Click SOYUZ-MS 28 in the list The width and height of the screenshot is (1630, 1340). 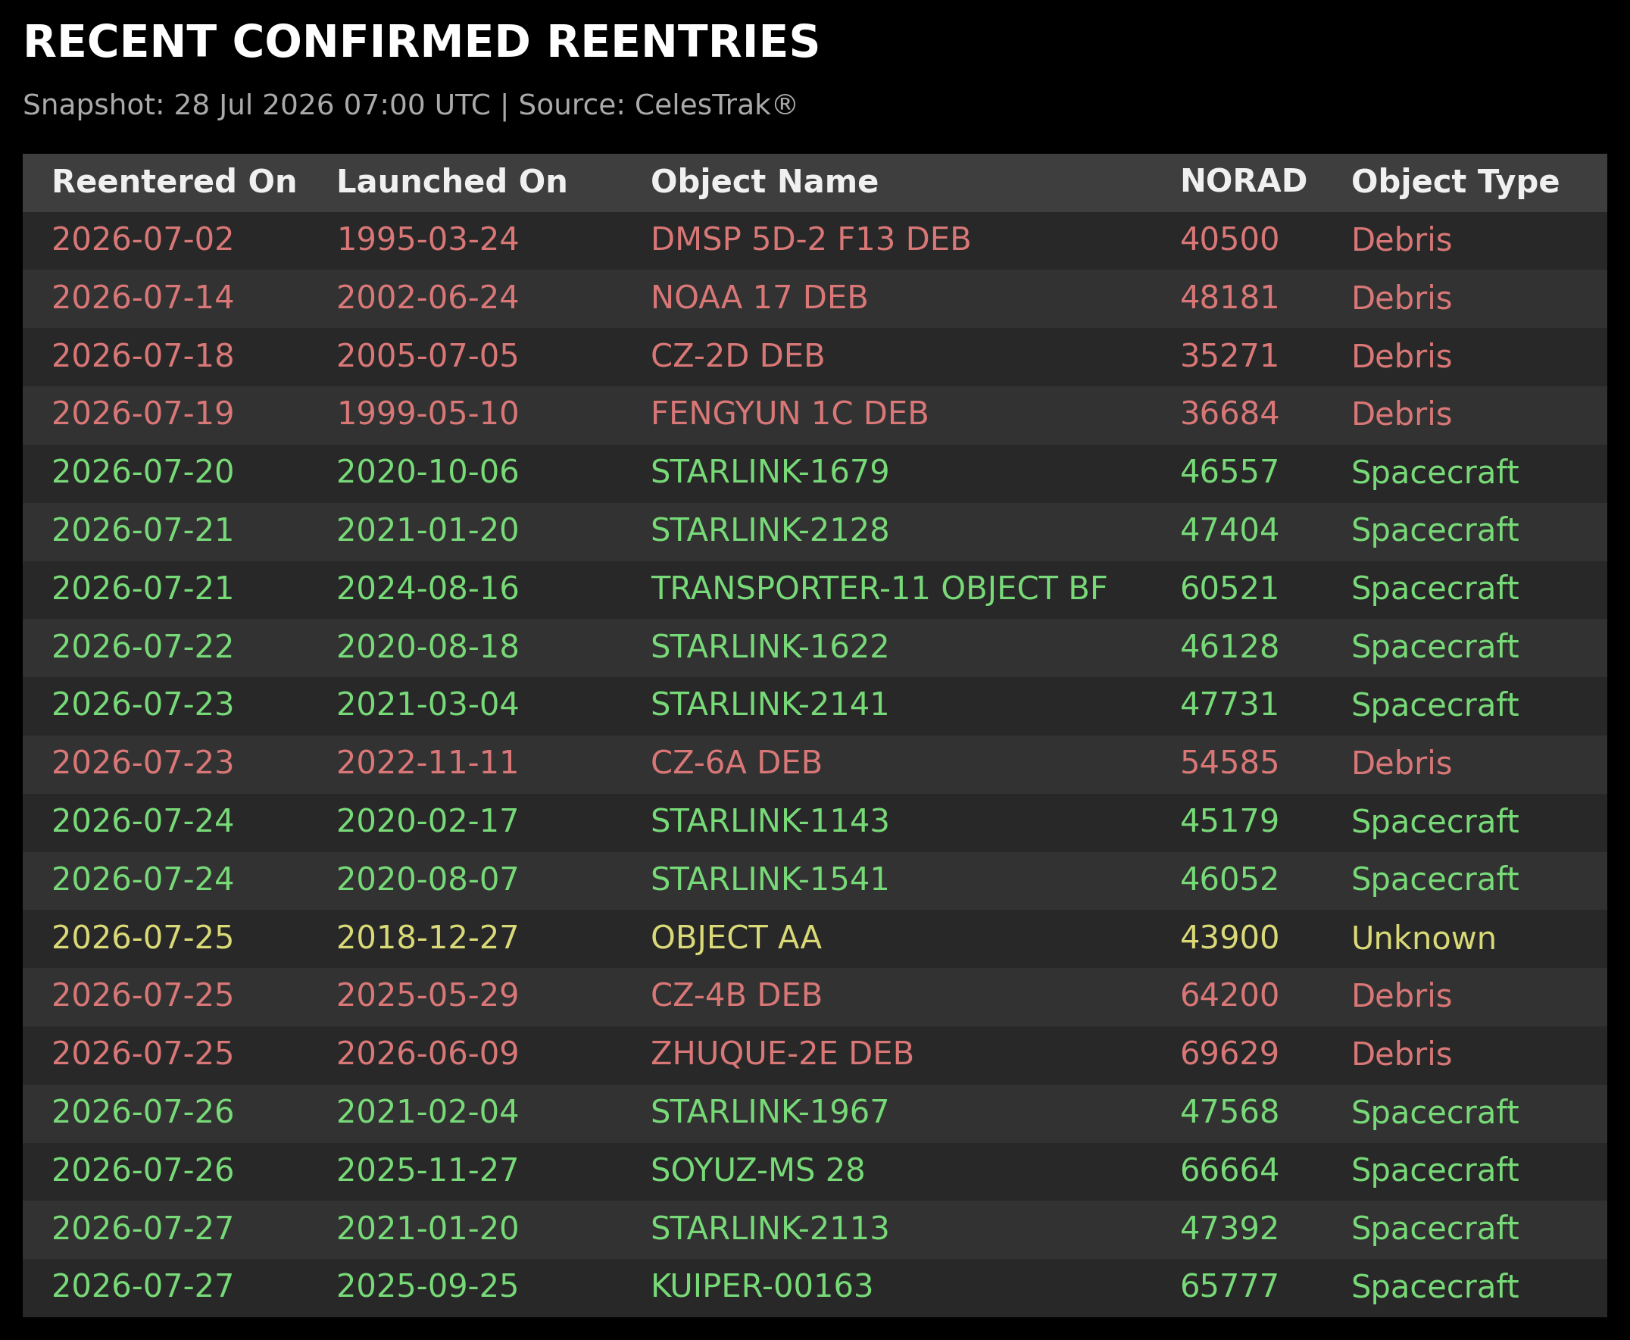tap(757, 1171)
